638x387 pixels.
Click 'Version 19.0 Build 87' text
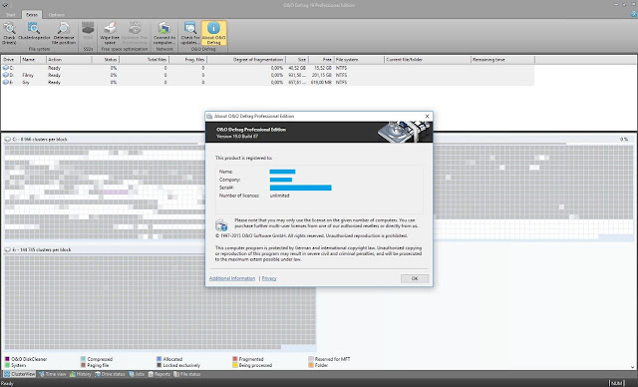[x=237, y=137]
